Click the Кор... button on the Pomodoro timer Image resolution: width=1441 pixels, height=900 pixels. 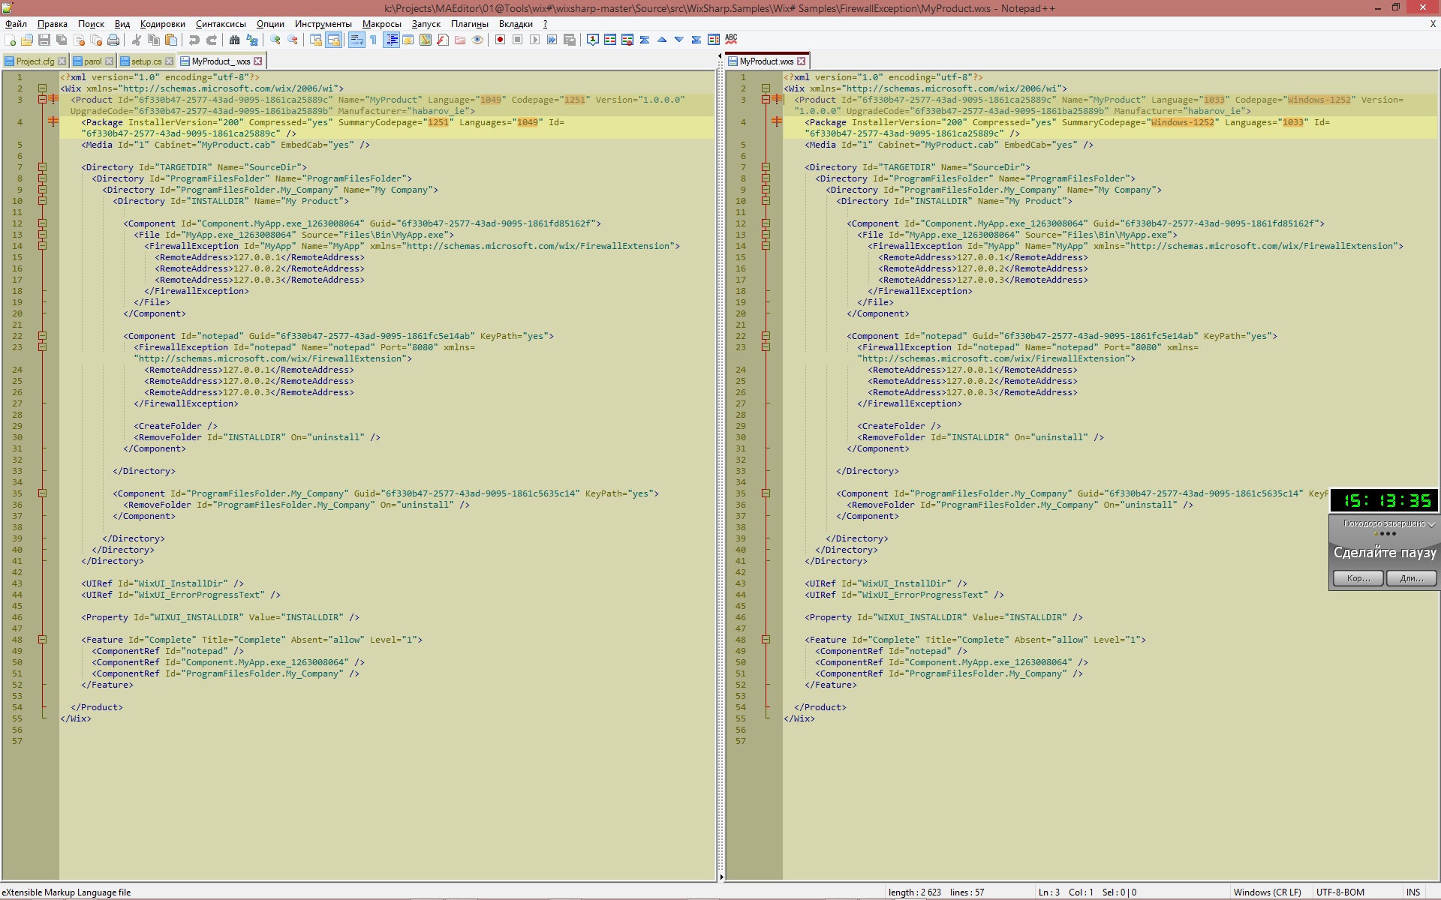pos(1358,578)
